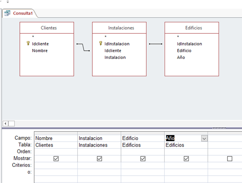Click the column selector above Año

click(186, 133)
